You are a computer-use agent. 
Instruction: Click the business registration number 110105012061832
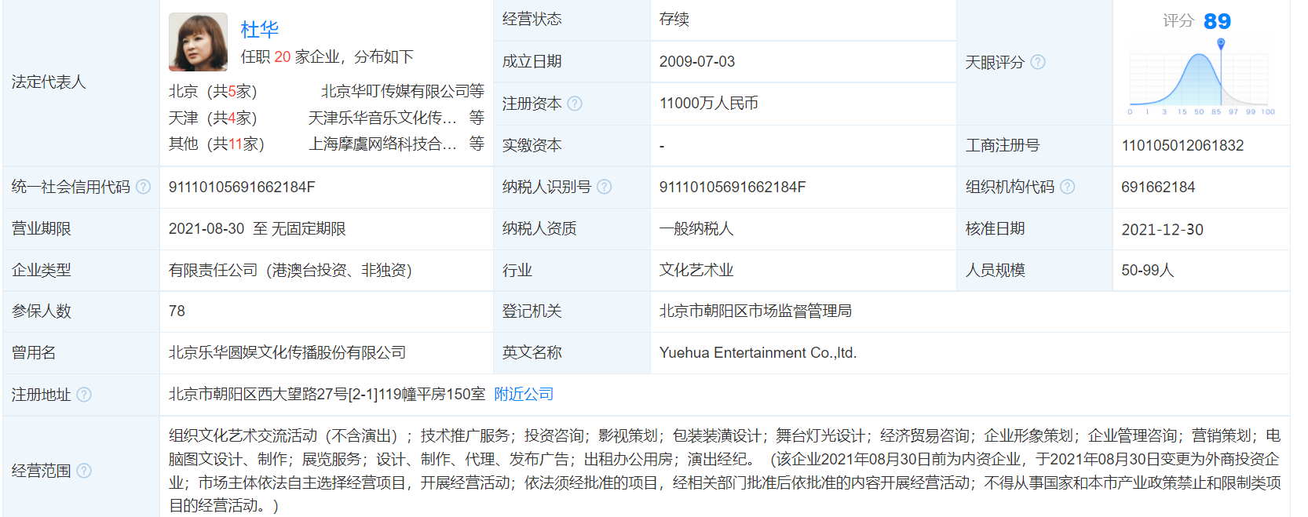pos(1182,145)
